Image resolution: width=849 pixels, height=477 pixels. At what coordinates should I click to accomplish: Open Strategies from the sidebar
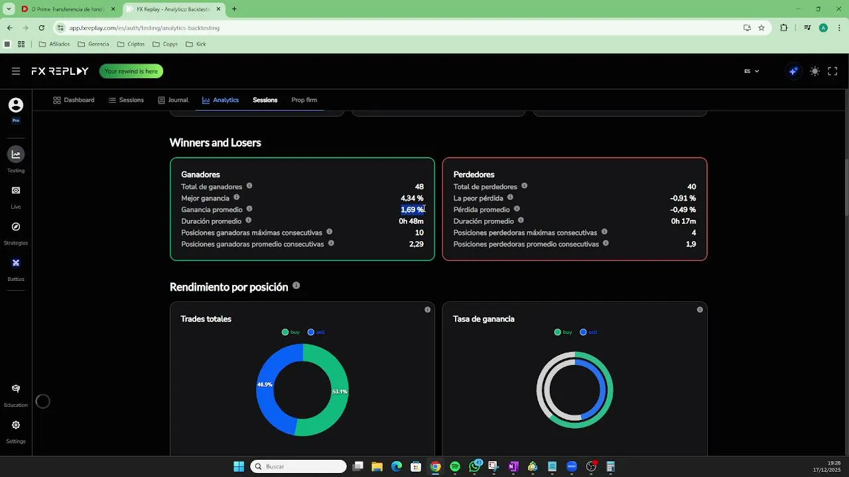[x=16, y=233]
